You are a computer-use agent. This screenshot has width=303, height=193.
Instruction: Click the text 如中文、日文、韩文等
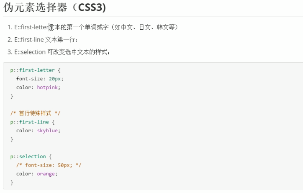coord(145,27)
